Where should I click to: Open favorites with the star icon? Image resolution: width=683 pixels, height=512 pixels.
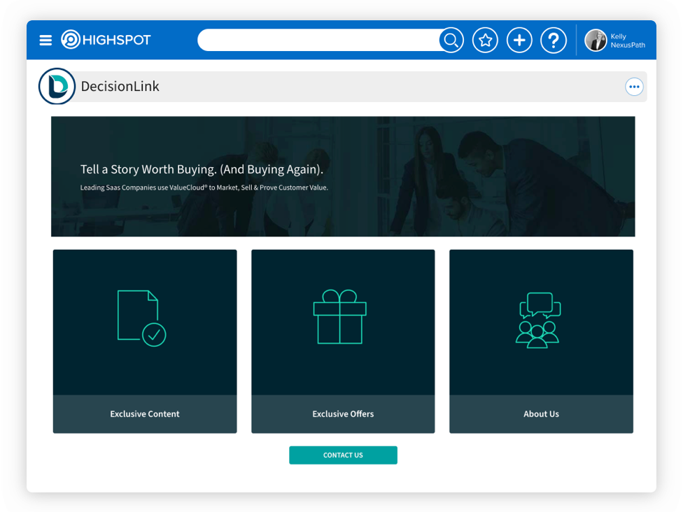[485, 41]
